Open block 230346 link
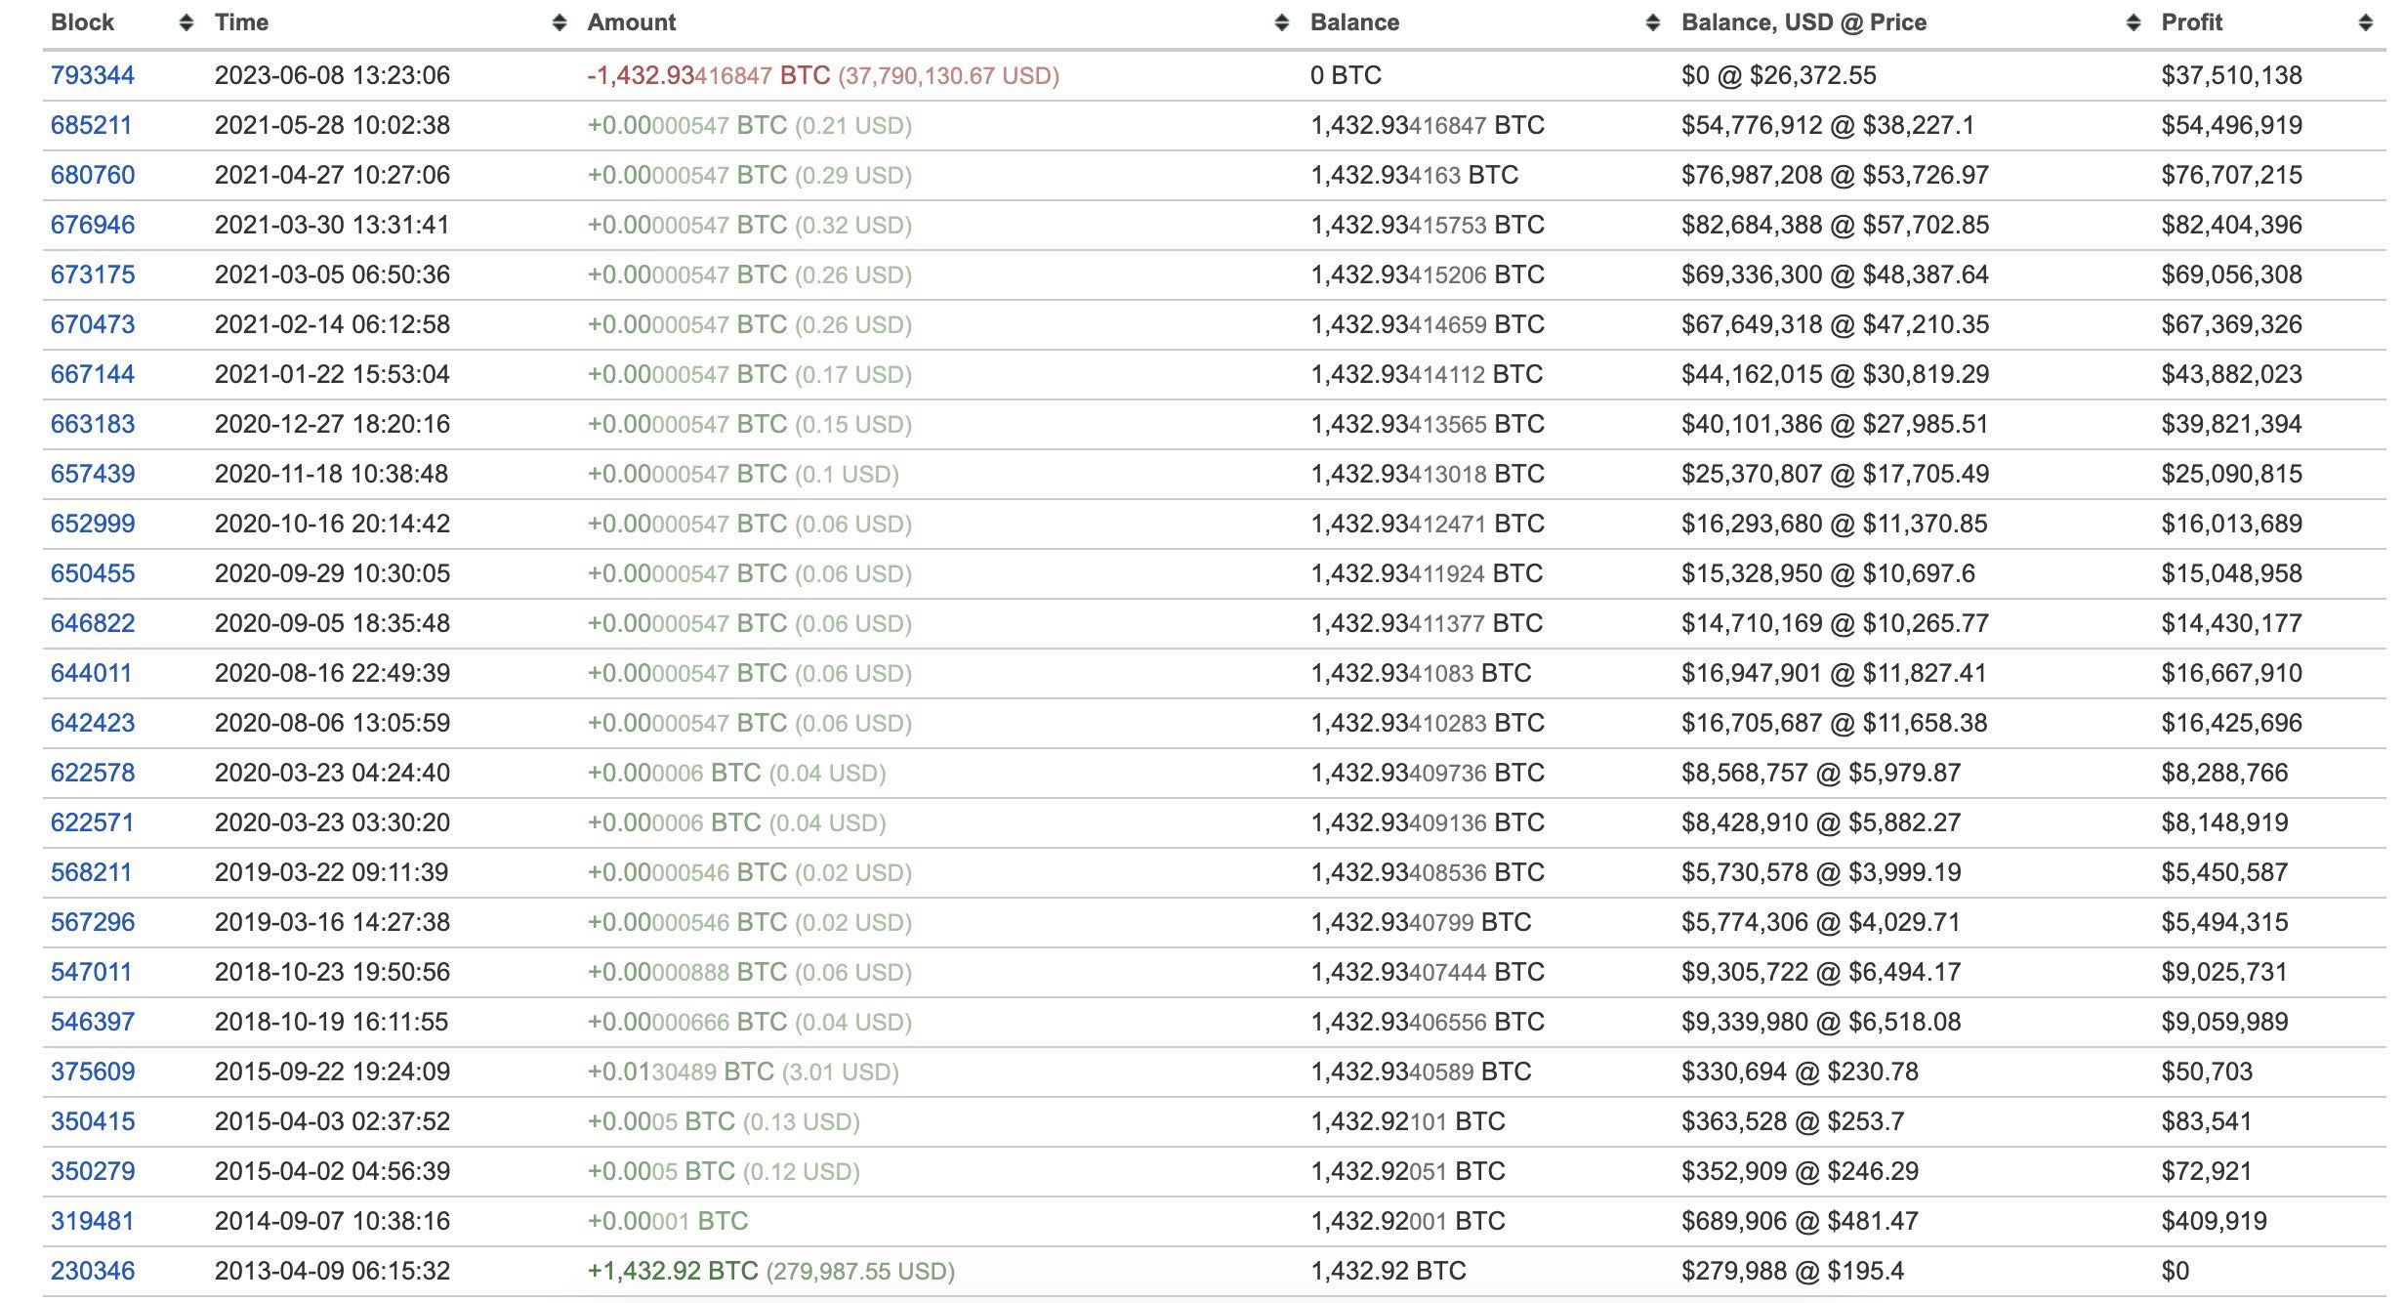Viewport: 2404px width, 1303px height. [93, 1271]
